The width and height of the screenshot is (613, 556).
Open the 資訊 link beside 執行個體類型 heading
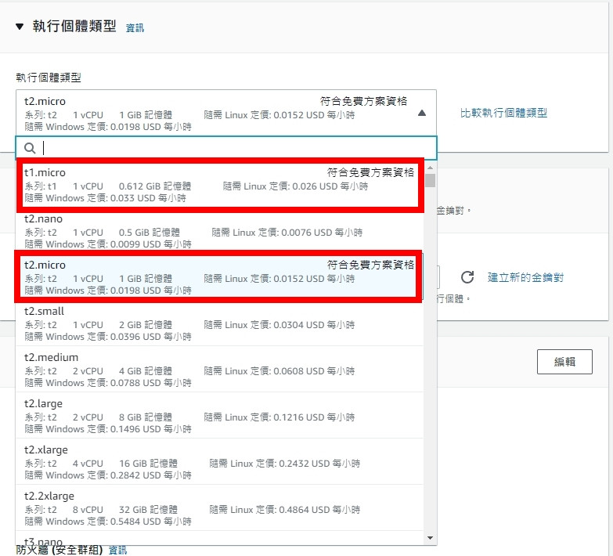point(135,27)
